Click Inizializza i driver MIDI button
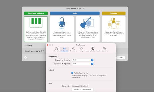 (82, 89)
